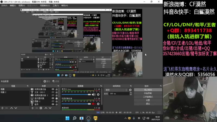
Task: Select the 视频采集设备 2 source row
Action: coord(44,95)
